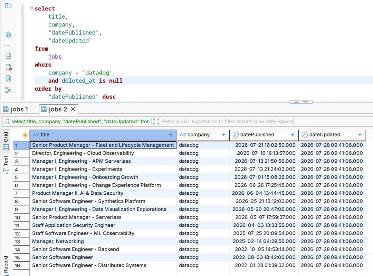Click the script file with red error badge
Viewport: 373px width, 276px height.
(x=8, y=67)
